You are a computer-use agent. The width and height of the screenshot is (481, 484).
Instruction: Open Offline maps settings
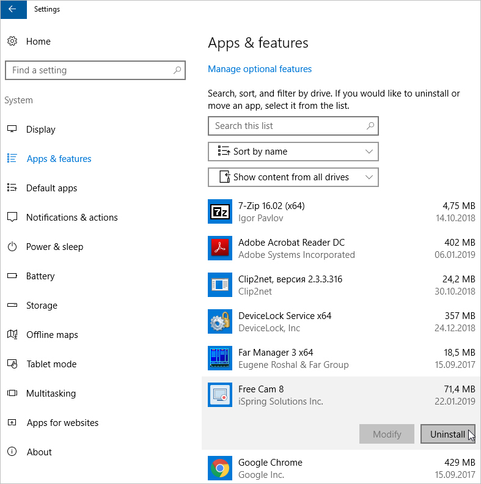click(52, 335)
